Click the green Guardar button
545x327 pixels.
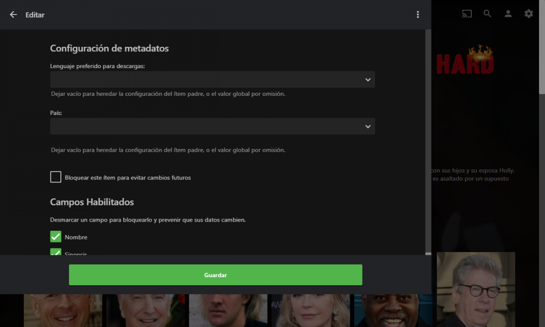pyautogui.click(x=216, y=275)
